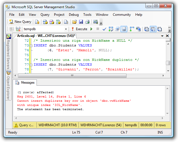Open Analysis Services MDX Query
Image resolution: width=178 pixels, height=142 pixels.
pos(45,22)
